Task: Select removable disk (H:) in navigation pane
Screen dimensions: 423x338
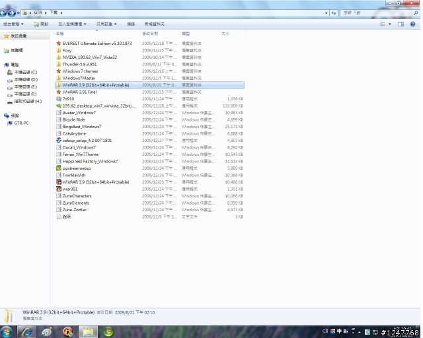Action: 24,102
